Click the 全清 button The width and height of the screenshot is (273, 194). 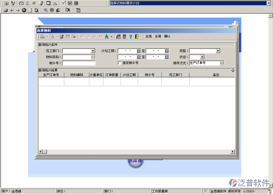point(158,36)
